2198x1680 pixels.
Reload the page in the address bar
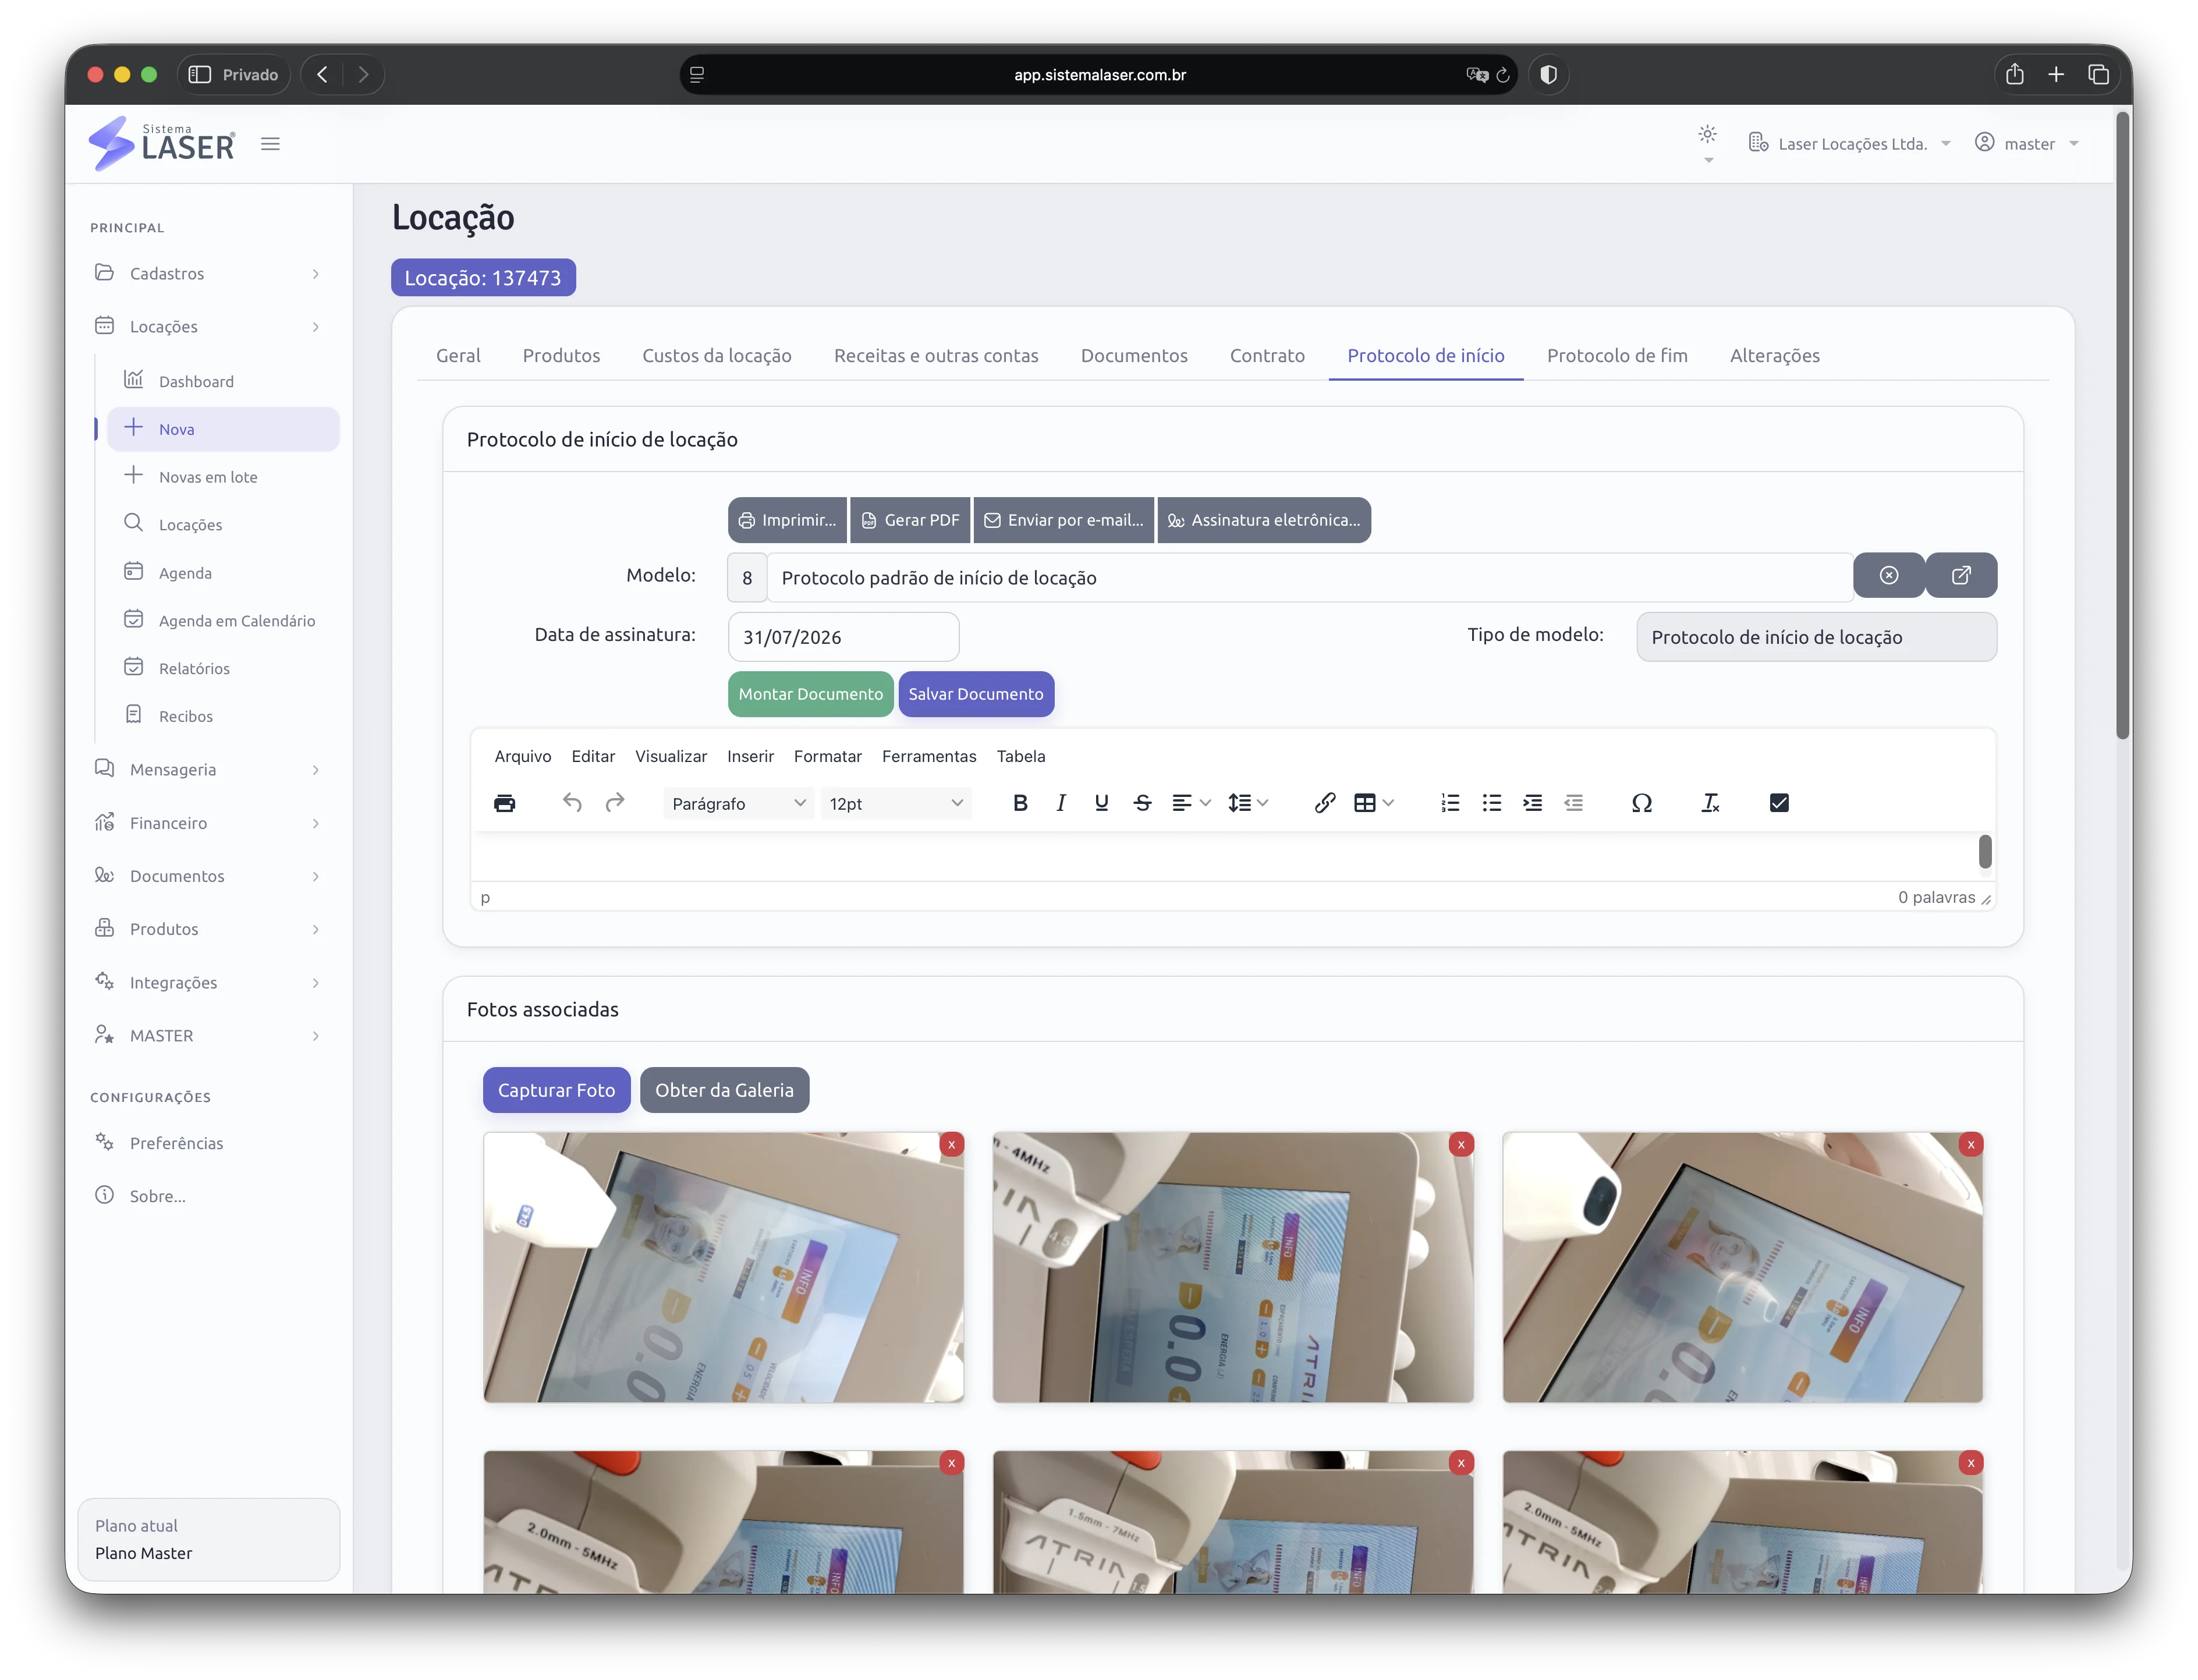pos(1503,75)
